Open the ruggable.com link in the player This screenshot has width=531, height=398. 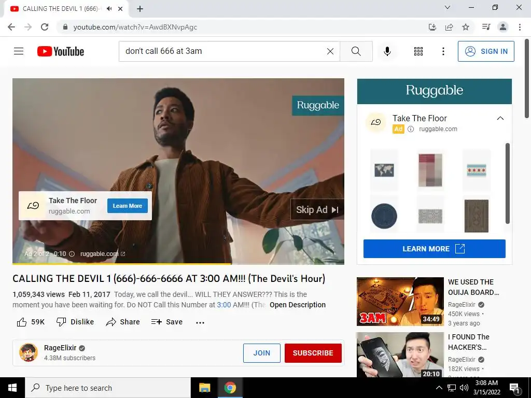pyautogui.click(x=103, y=254)
